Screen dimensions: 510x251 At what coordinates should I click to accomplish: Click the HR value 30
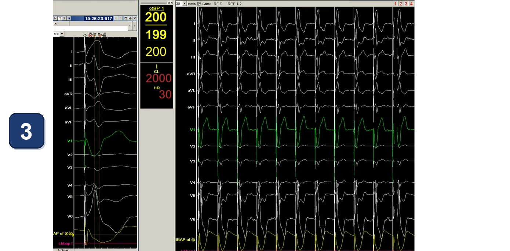click(x=165, y=94)
